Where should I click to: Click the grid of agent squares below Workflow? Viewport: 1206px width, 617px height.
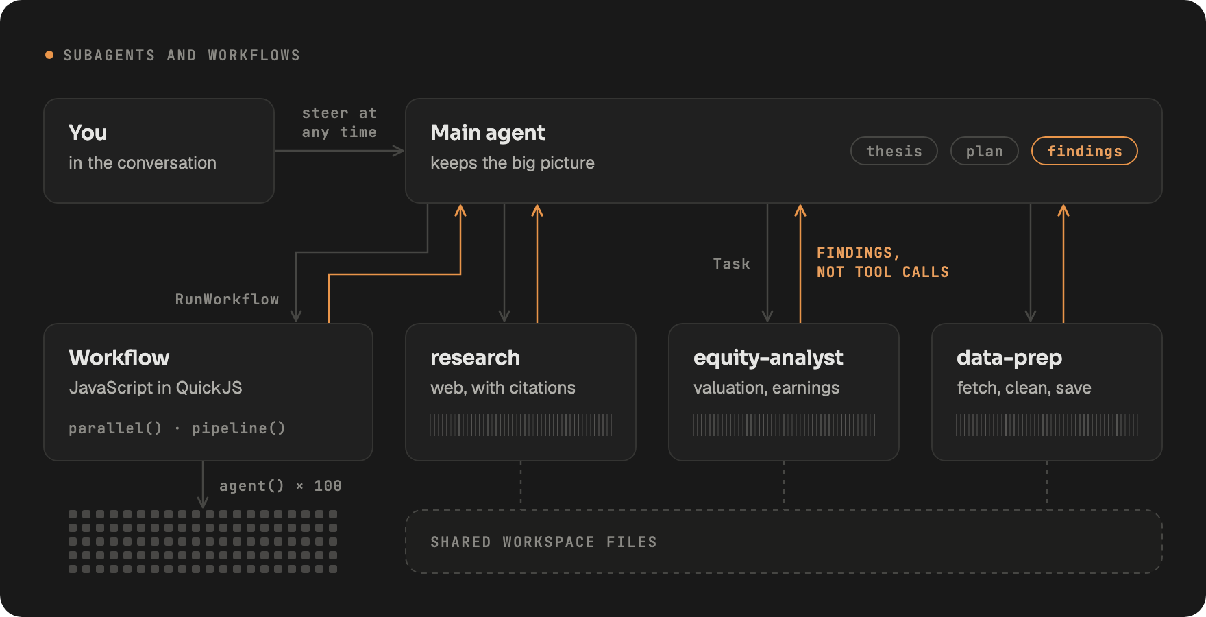click(203, 542)
